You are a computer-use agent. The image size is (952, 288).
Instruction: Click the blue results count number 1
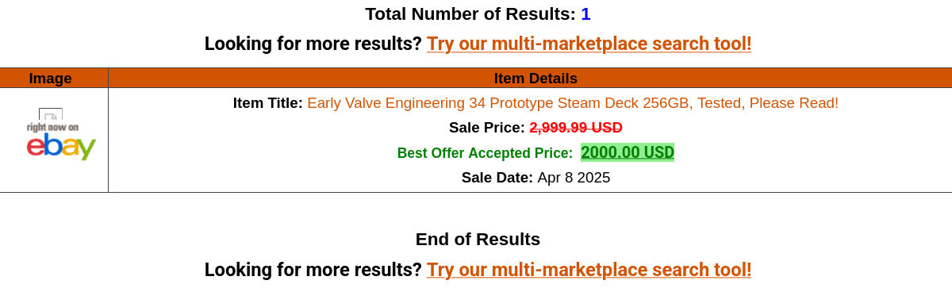tap(585, 14)
